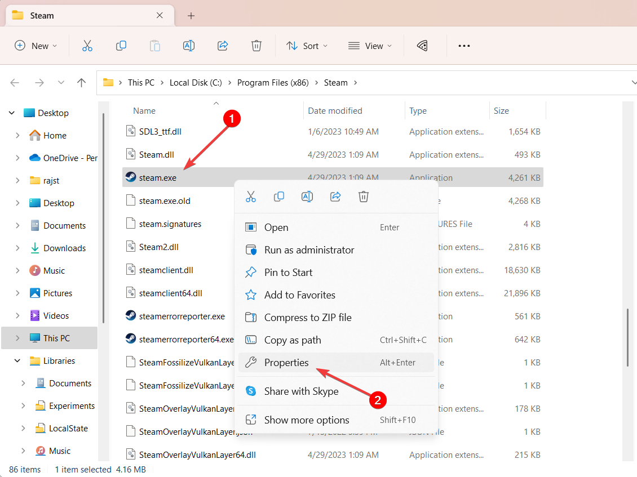Select Open in the context menu

336,228
